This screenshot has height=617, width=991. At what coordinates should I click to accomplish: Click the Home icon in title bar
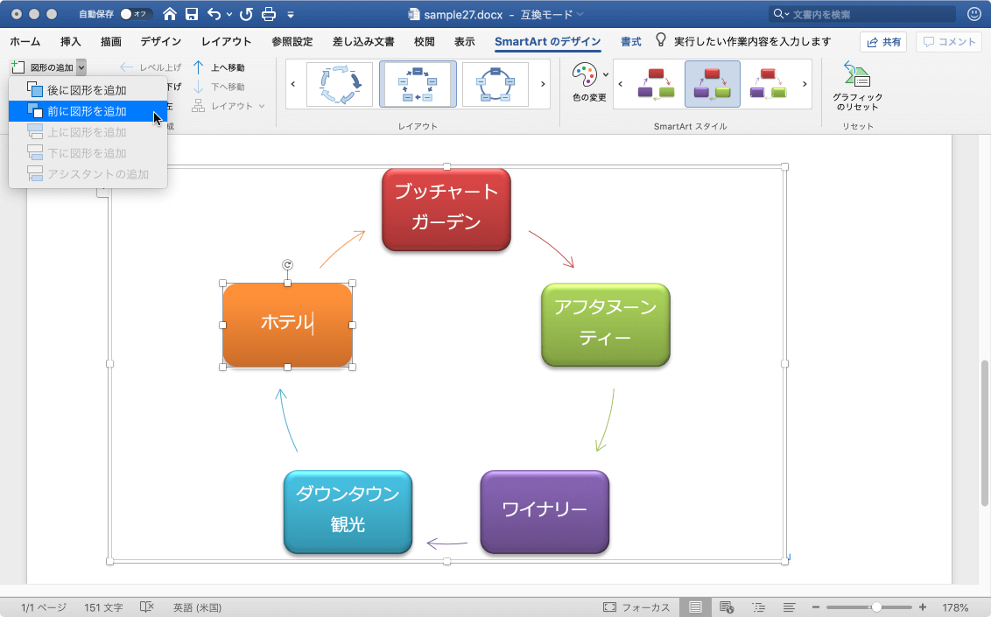click(169, 14)
